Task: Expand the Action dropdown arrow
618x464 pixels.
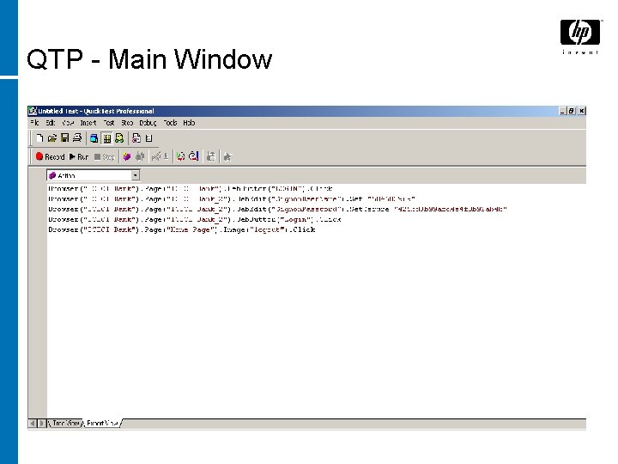Action: tap(136, 175)
